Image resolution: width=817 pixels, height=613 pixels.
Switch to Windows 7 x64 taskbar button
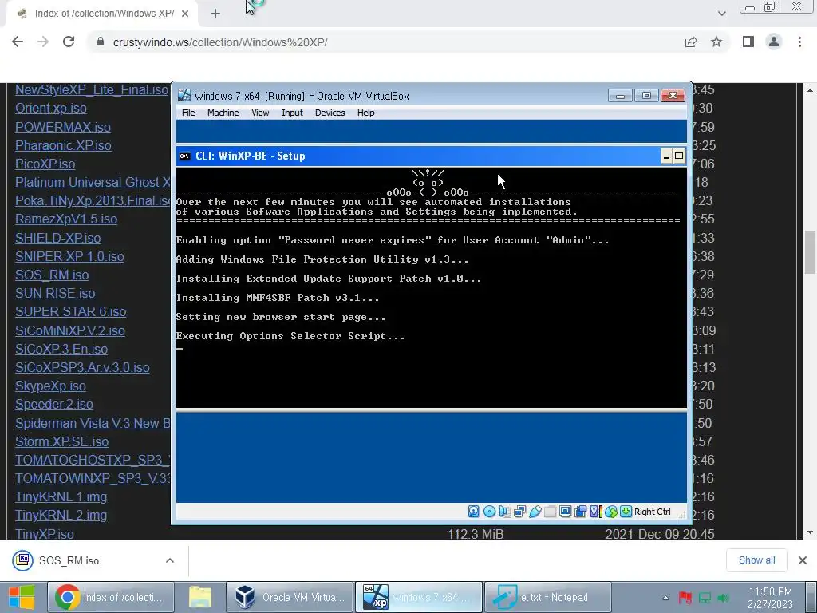click(x=419, y=597)
